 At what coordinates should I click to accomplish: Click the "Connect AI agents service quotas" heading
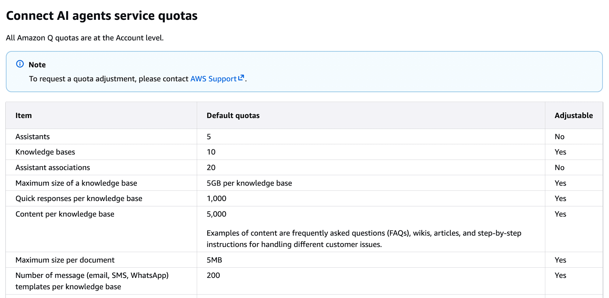click(x=102, y=16)
